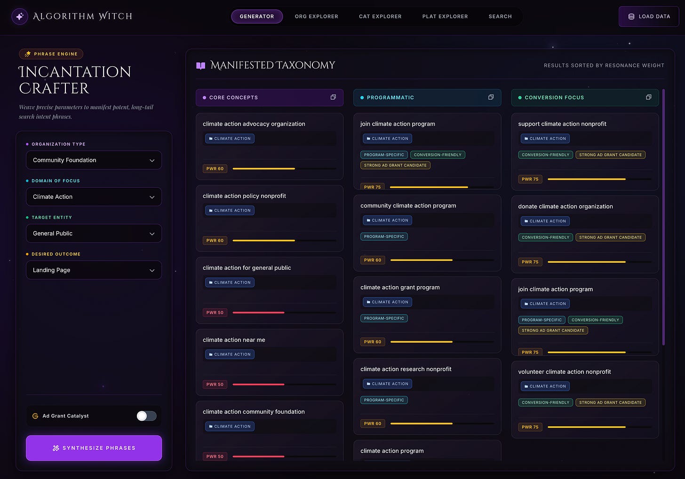Click the 'Results sorted by resonance weight' label
Viewport: 685px width, 479px height.
coord(604,66)
